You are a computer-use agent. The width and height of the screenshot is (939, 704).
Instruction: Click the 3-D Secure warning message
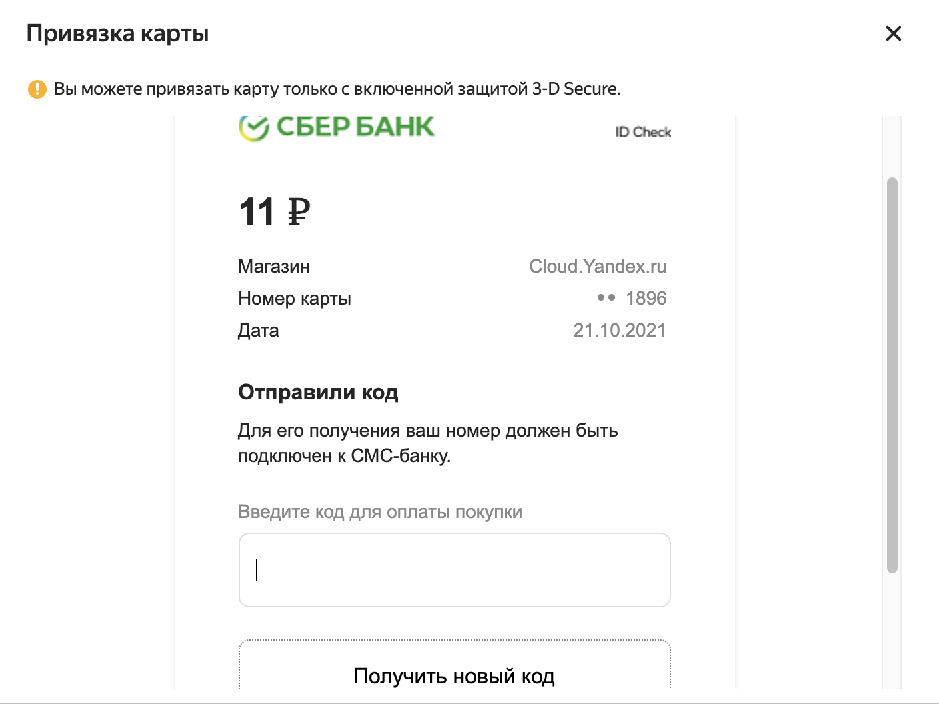(x=337, y=89)
